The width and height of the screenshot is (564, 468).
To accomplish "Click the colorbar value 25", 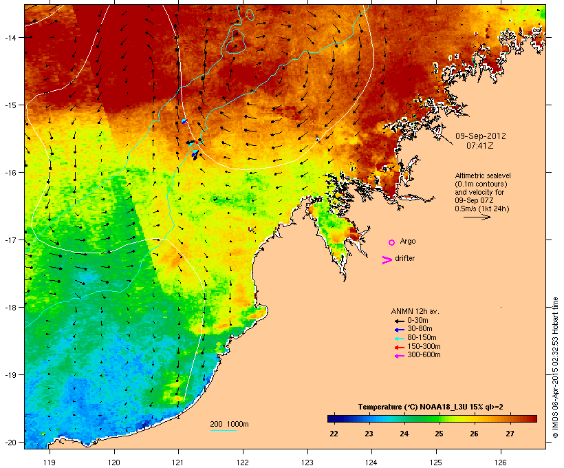I will coord(439,434).
